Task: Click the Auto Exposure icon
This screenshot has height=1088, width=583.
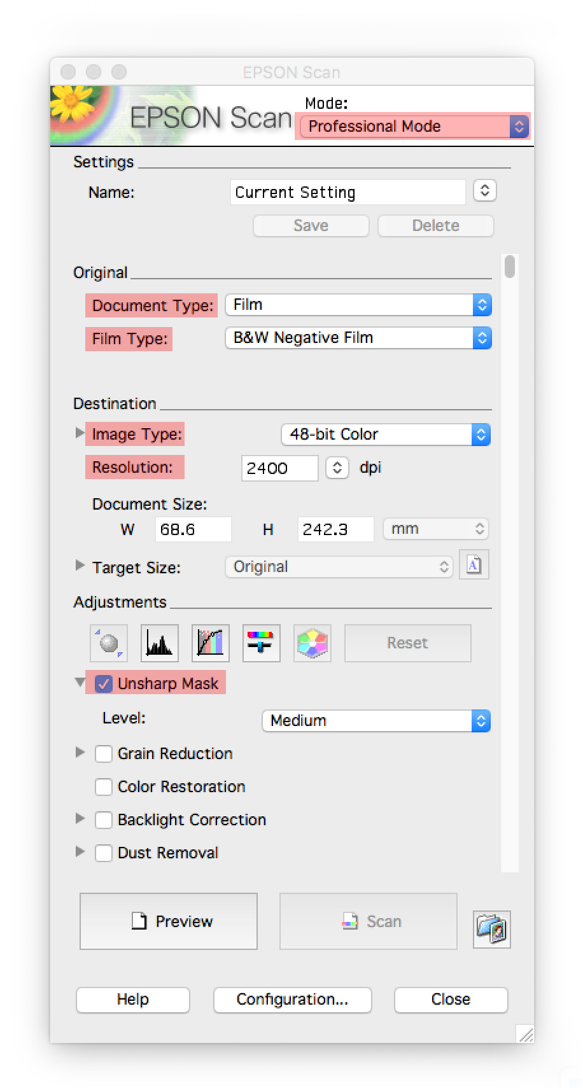Action: 109,643
